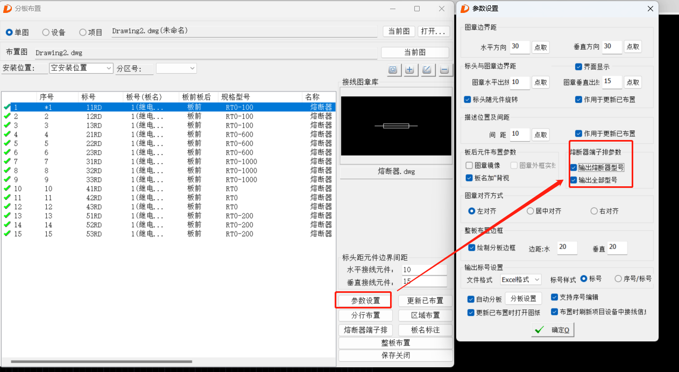
Task: Select the 项目 radio button
Action: (x=83, y=32)
